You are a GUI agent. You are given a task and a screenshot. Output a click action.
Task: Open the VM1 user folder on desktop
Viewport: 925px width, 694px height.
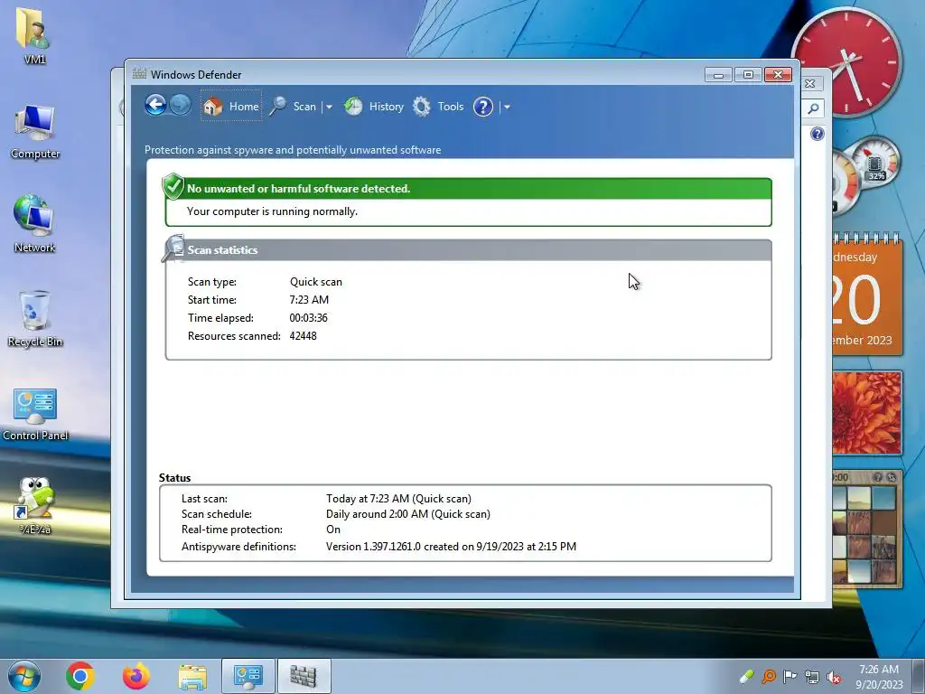point(34,35)
